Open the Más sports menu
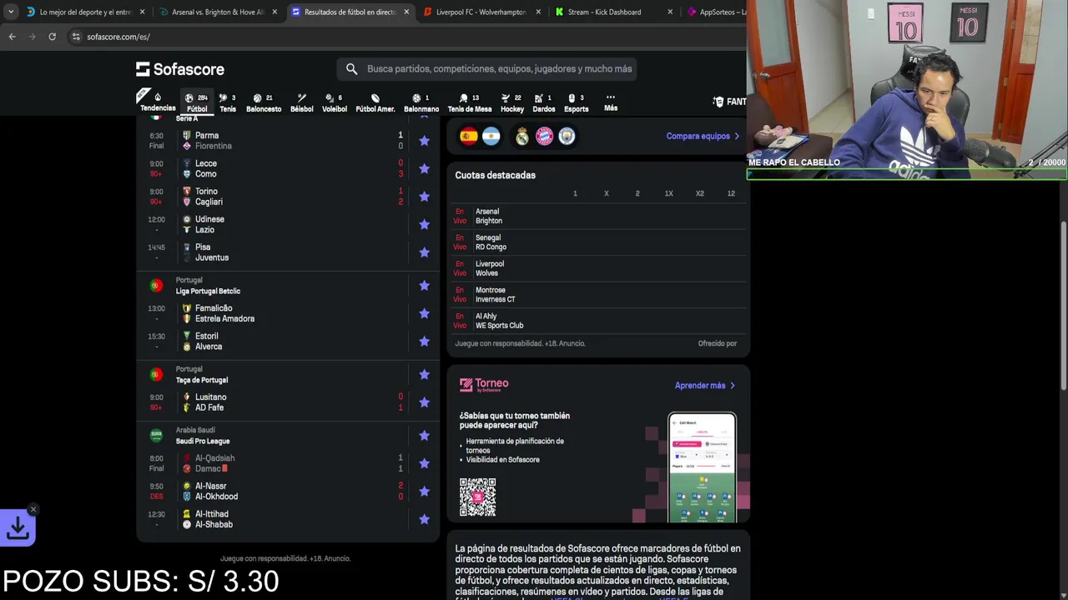The width and height of the screenshot is (1068, 600). (x=611, y=102)
